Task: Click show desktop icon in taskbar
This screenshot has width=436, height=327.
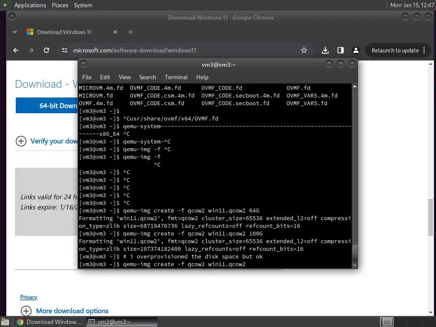Action: click(x=5, y=322)
